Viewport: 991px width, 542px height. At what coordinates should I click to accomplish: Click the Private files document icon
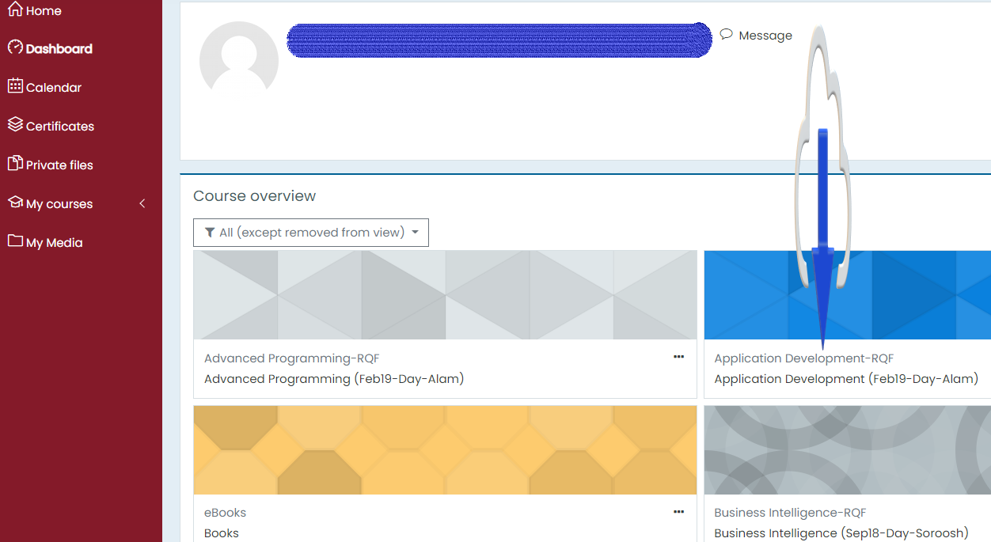pyautogui.click(x=15, y=164)
